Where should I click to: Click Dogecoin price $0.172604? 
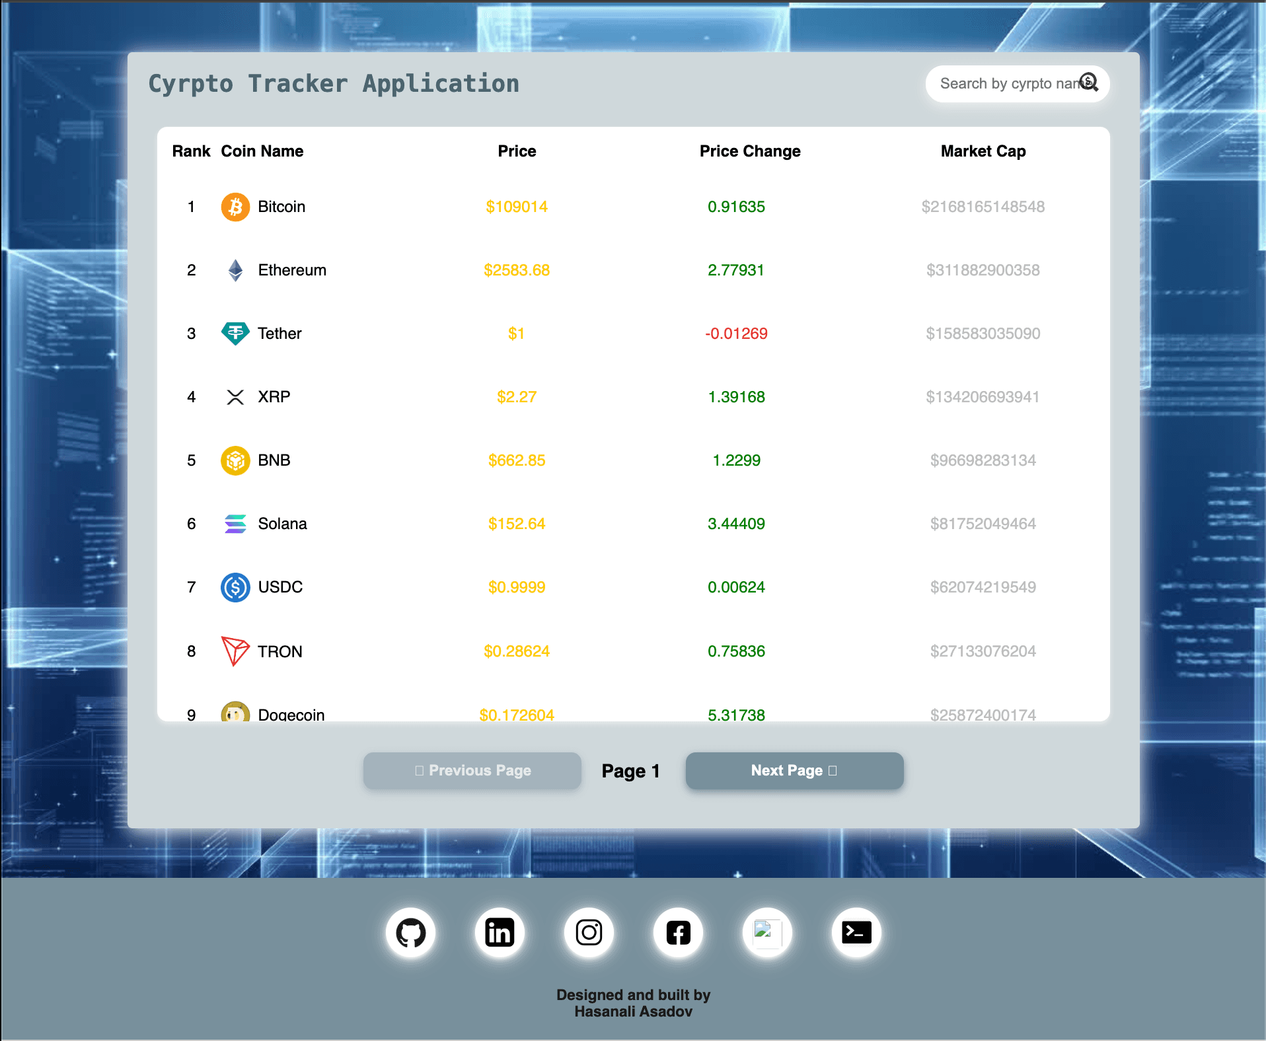click(517, 714)
